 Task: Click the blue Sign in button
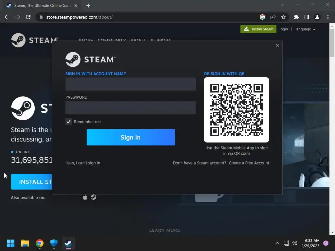131,137
